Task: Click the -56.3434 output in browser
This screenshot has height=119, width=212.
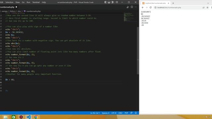Action: pyautogui.click(x=144, y=23)
